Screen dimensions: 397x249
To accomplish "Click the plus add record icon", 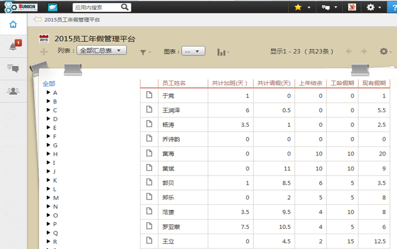I will 44,52.
